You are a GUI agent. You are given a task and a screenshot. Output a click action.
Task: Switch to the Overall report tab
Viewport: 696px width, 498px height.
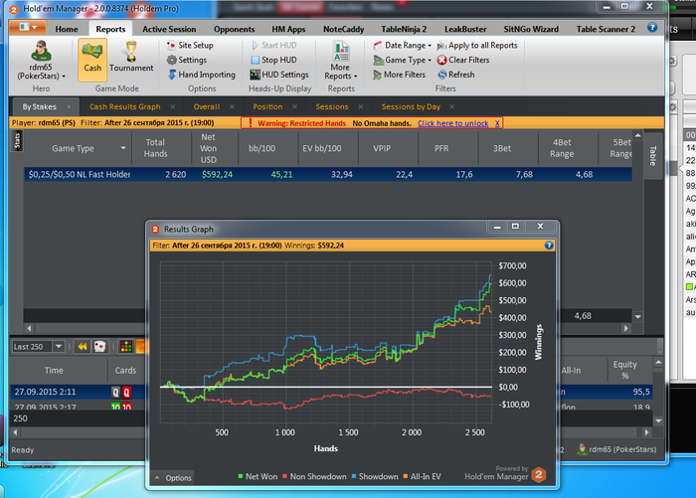pyautogui.click(x=207, y=106)
